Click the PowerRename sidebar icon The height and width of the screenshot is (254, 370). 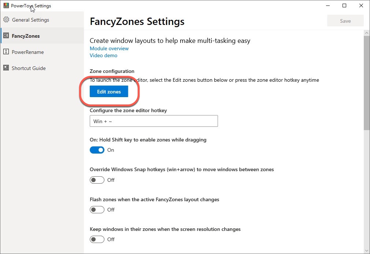pyautogui.click(x=6, y=52)
